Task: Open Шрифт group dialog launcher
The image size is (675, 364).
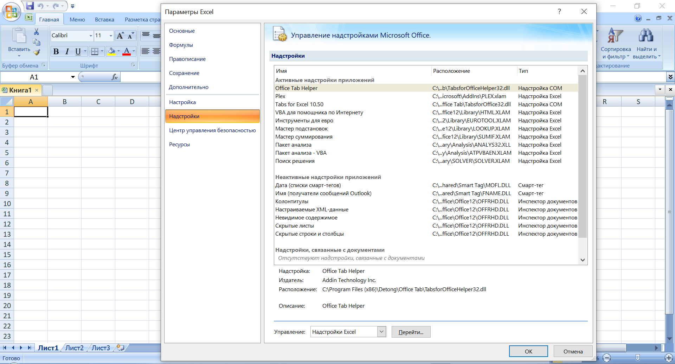Action: [133, 65]
